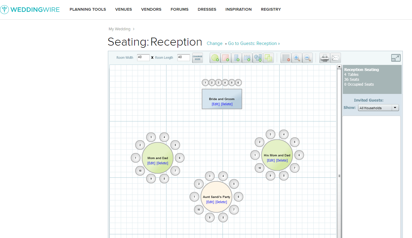The width and height of the screenshot is (412, 238).
Task: Open the All Households dropdown
Action: pos(378,108)
